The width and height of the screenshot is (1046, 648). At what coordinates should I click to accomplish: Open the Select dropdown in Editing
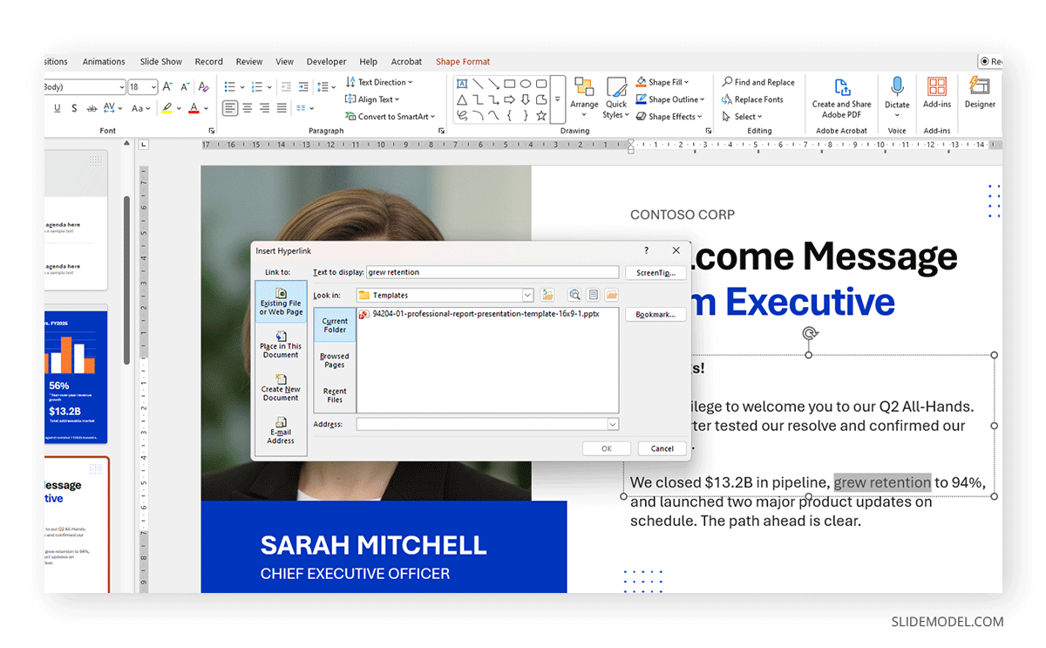click(x=743, y=116)
